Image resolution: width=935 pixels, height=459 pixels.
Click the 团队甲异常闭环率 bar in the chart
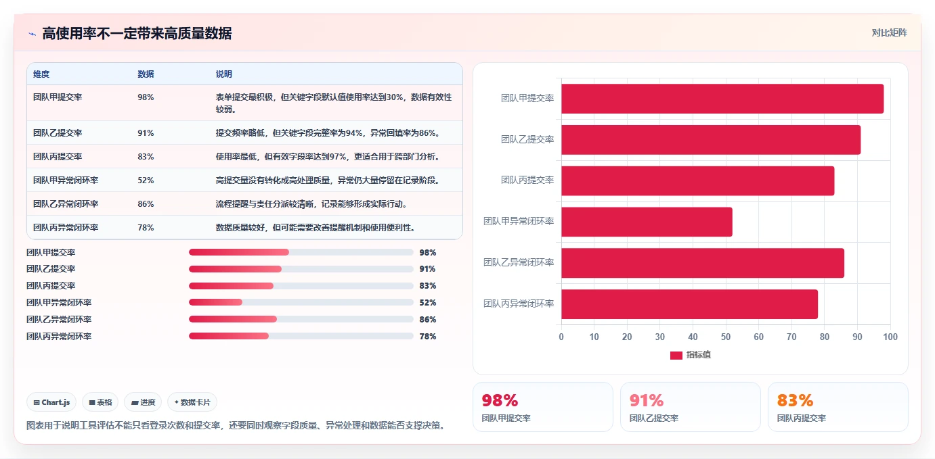coord(647,222)
